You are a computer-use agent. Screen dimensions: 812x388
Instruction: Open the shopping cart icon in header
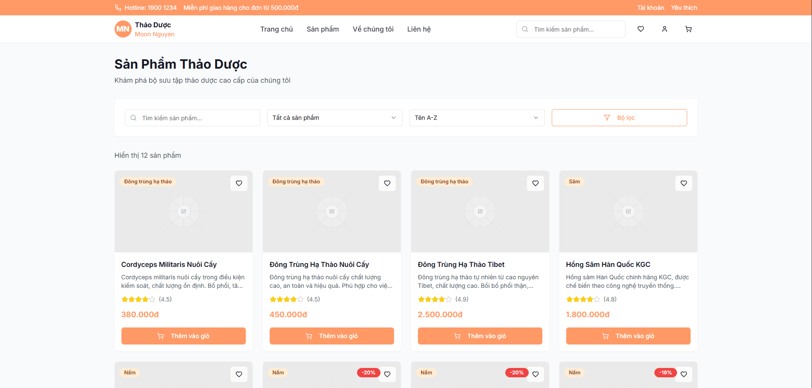688,29
